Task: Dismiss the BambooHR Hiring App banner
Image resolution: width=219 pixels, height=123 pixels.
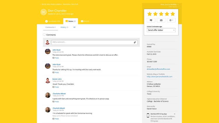Action: 175,114
